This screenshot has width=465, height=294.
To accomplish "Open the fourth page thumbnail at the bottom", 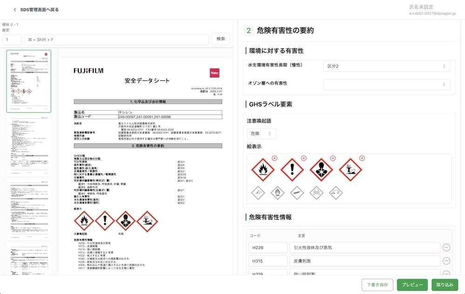I will pos(29,259).
